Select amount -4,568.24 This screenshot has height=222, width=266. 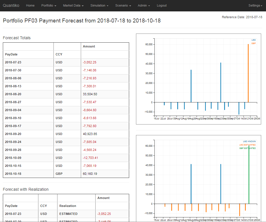(90, 150)
